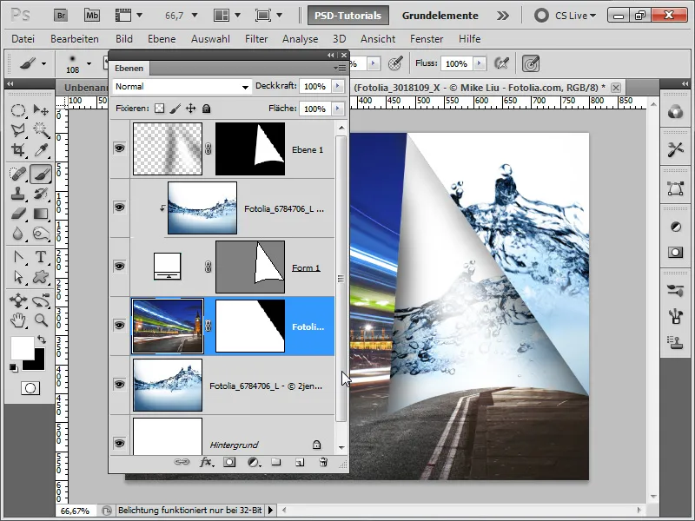This screenshot has width=695, height=521.
Task: Open the Datei menu
Action: click(x=23, y=39)
